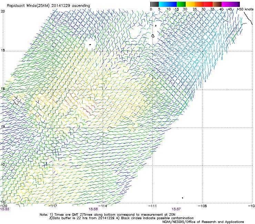The height and width of the screenshot is (224, 255).
Task: Click the note line 'Times are GMT'
Action: click(107, 215)
